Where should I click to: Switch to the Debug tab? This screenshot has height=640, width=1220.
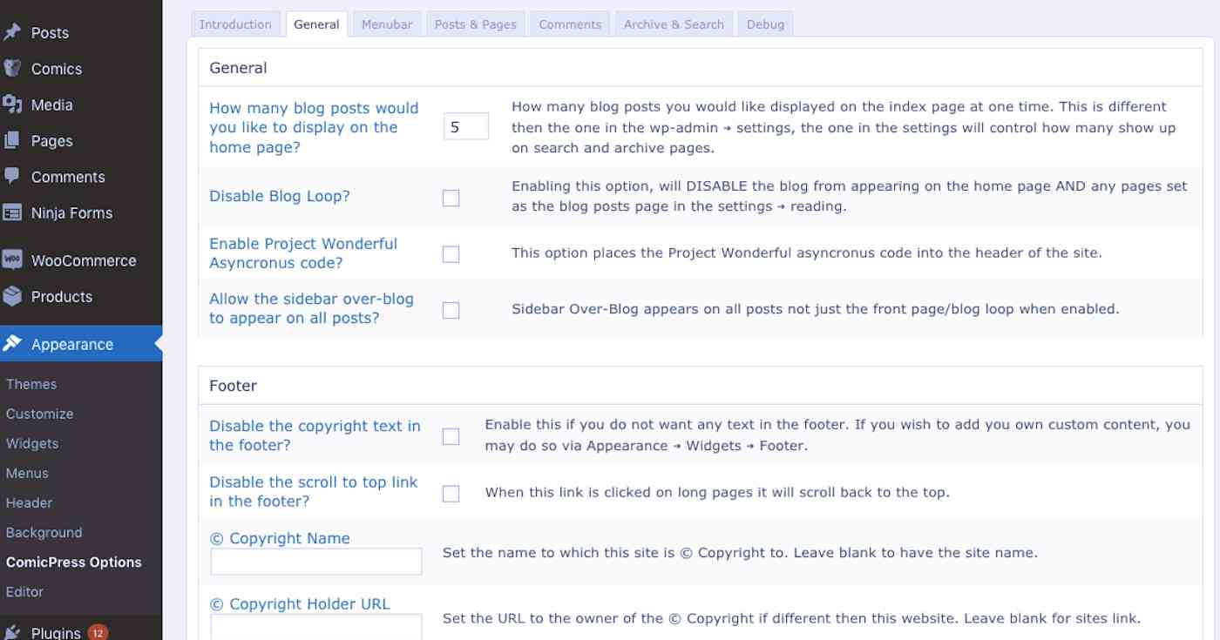pyautogui.click(x=765, y=24)
